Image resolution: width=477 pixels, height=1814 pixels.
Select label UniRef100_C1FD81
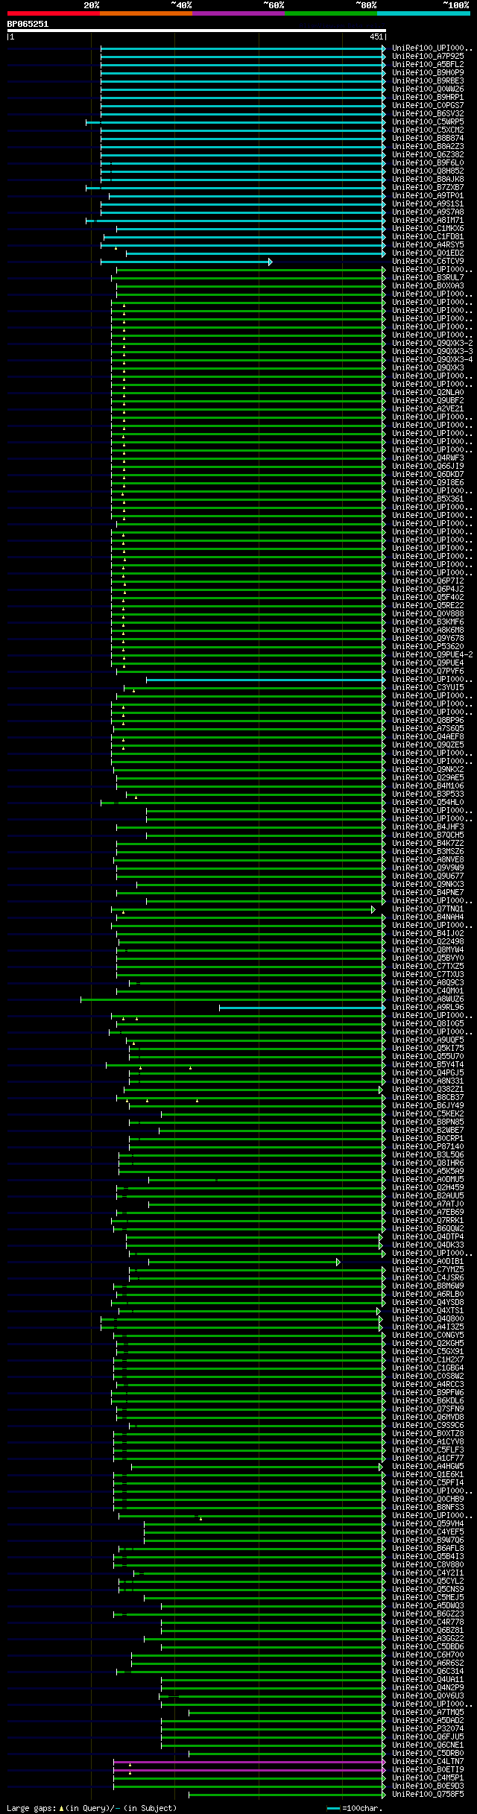(x=428, y=237)
